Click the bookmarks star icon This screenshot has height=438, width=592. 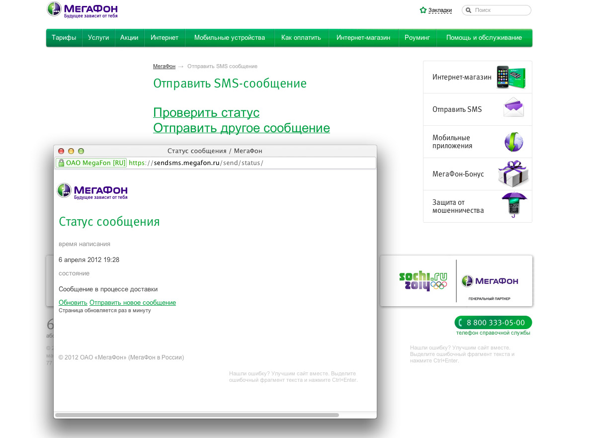423,10
